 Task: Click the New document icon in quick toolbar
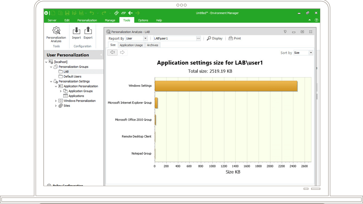tap(53, 13)
